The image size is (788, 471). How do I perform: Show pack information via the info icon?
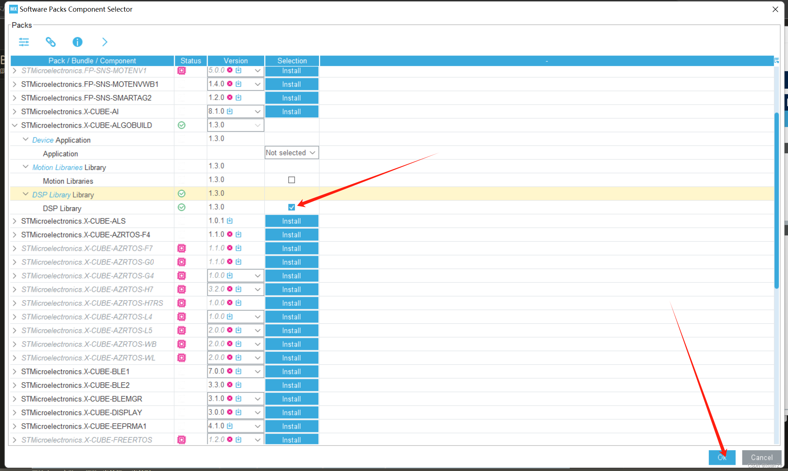(x=77, y=42)
